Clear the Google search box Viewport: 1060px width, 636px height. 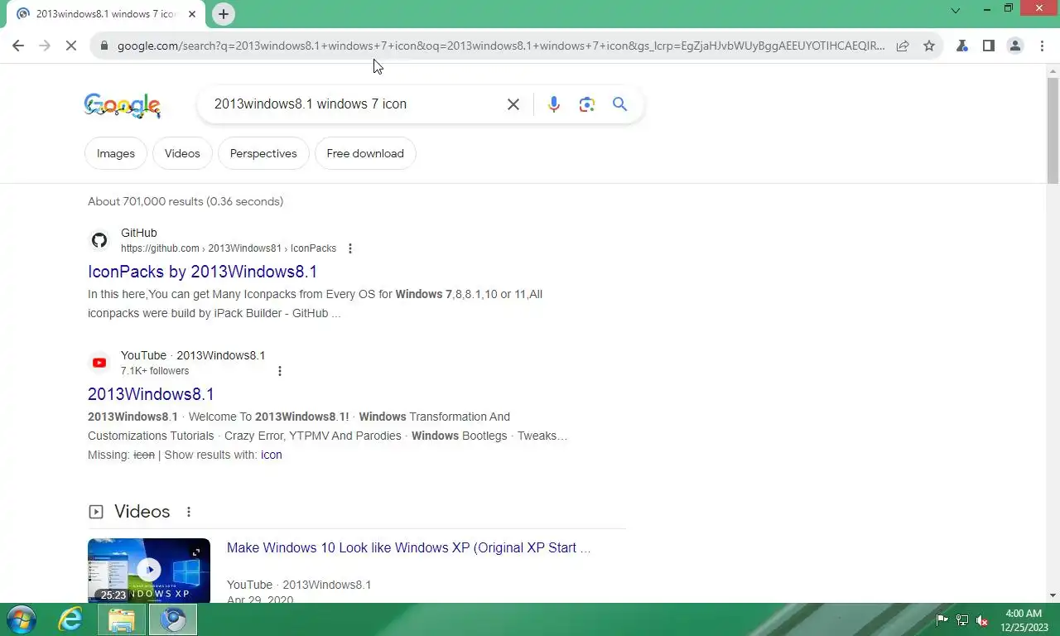[x=513, y=104]
